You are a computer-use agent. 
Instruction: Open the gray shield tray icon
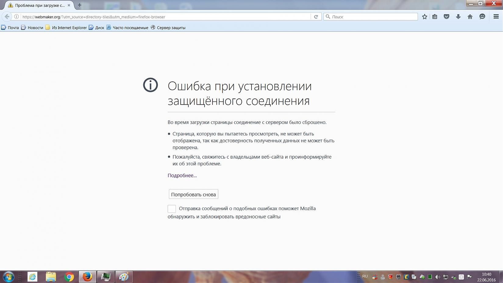398,277
